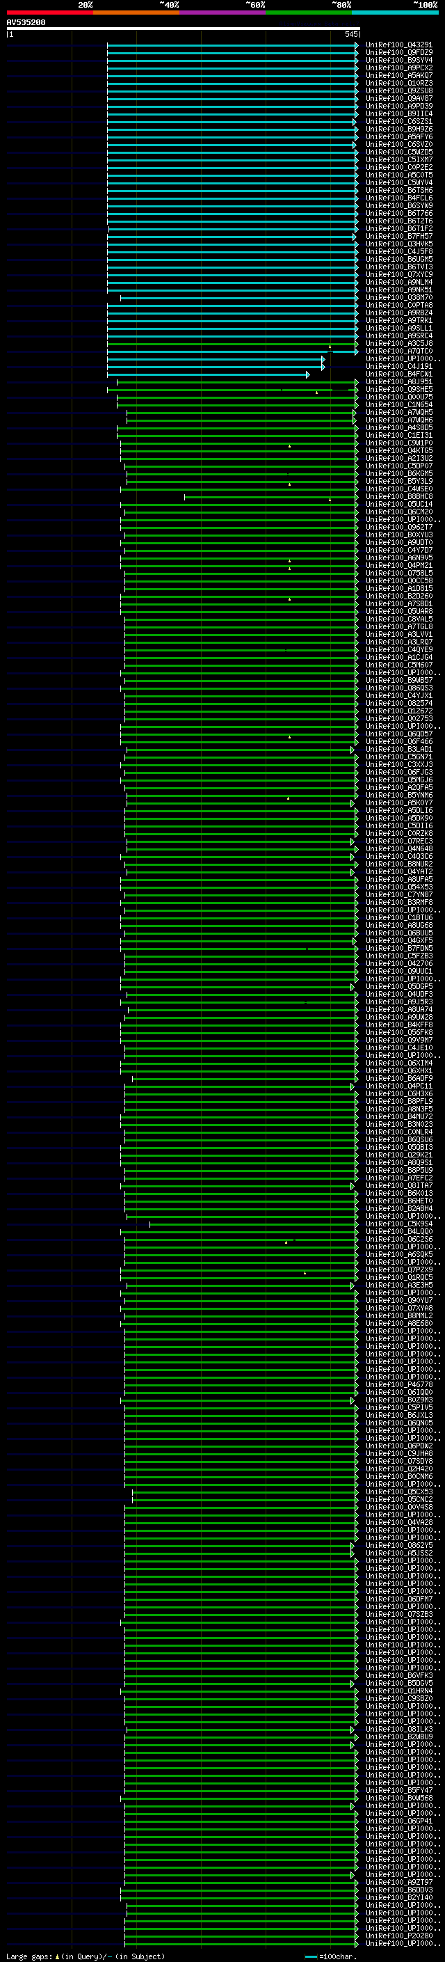Image resolution: width=445 pixels, height=1962 pixels.
Task: Click the UniRef100_A7WQH5 label
Action: coord(398,412)
